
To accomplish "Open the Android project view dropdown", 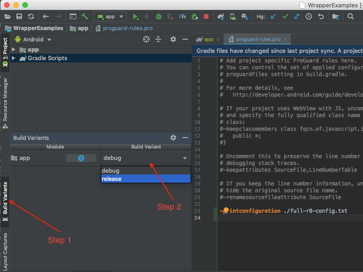I will (33, 40).
